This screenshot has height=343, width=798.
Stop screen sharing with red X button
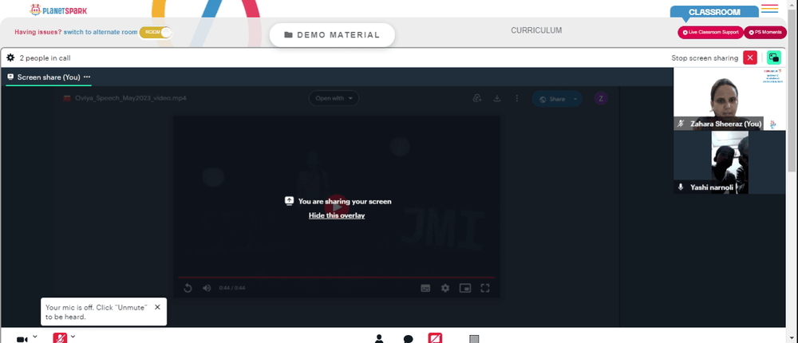pos(749,57)
